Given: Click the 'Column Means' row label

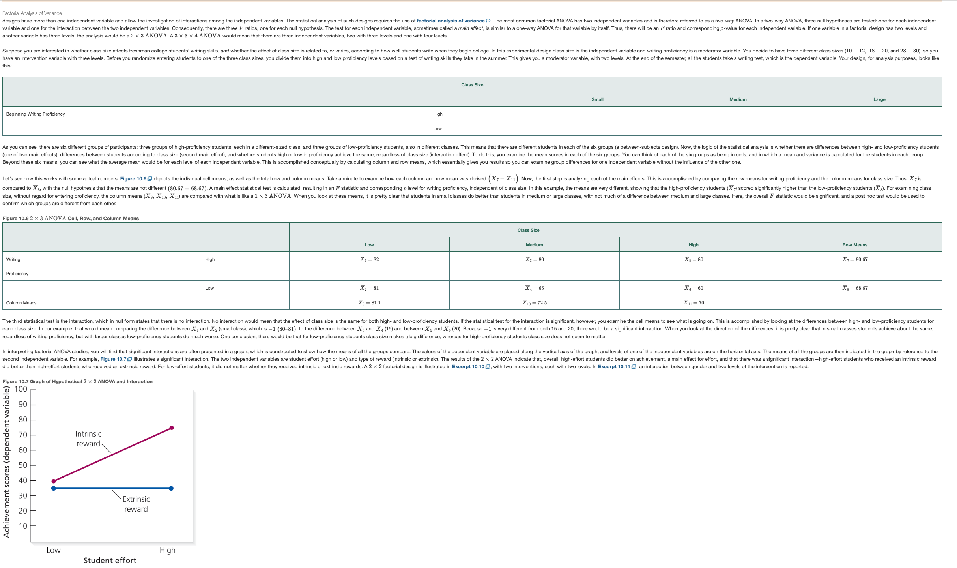Looking at the screenshot, I should 21,303.
